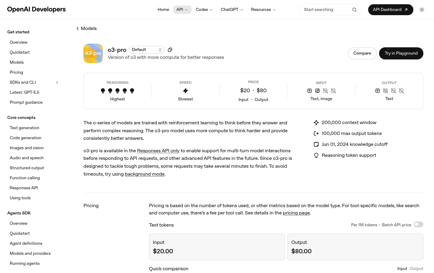Go to Home in top navigation
This screenshot has height=273, width=434.
pyautogui.click(x=163, y=10)
